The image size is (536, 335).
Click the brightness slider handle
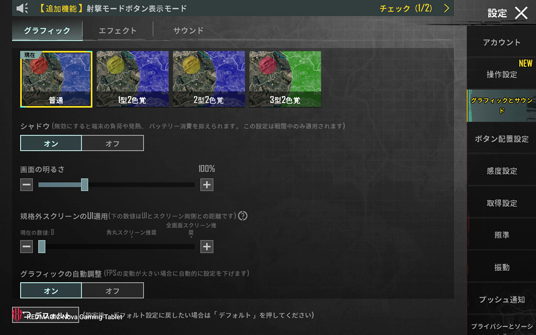pos(85,185)
